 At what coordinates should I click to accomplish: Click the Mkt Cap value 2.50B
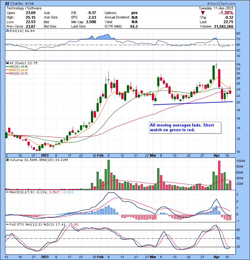click(x=91, y=22)
